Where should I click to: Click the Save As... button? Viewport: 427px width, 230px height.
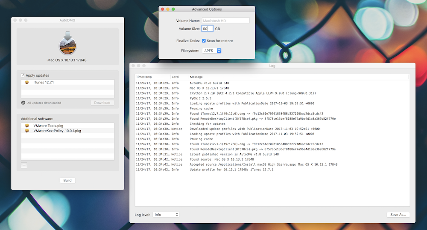pyautogui.click(x=398, y=215)
